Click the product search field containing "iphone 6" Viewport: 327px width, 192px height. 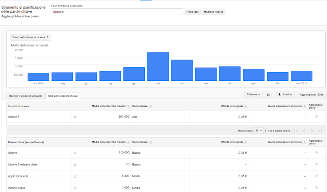click(116, 12)
